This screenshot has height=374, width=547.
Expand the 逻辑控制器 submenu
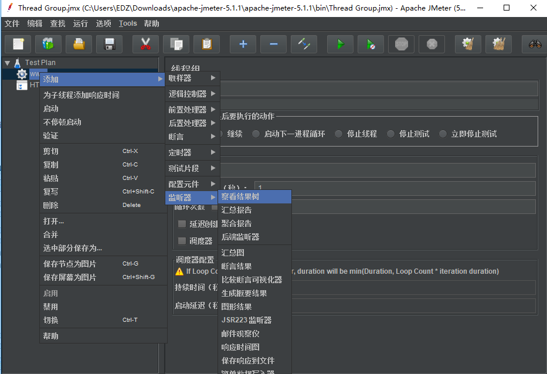pos(192,94)
